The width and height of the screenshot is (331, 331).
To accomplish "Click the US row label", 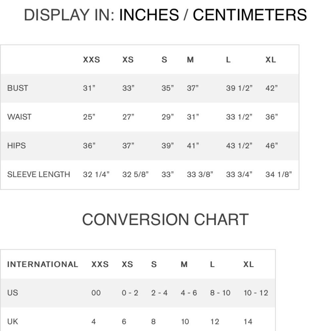I will click(x=13, y=293).
